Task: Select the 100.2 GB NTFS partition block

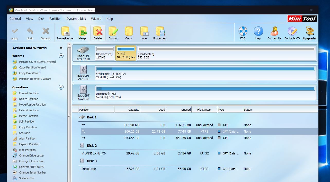Action: pos(126,53)
